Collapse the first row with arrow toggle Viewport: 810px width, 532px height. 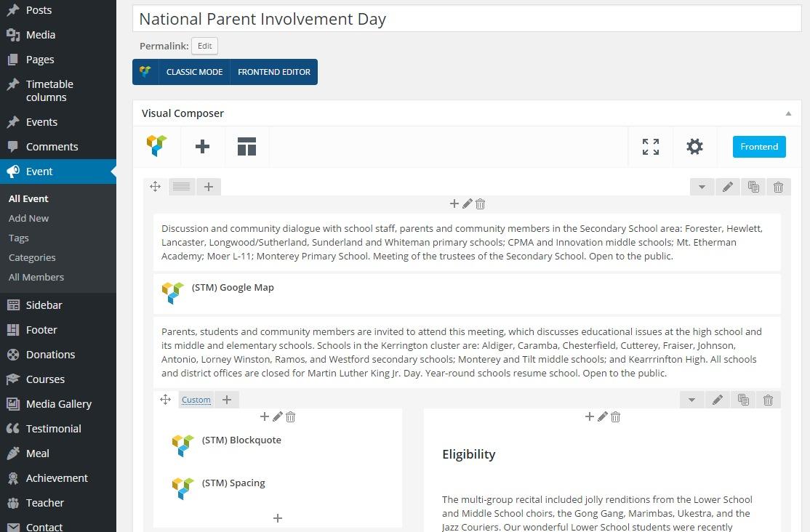(x=702, y=187)
